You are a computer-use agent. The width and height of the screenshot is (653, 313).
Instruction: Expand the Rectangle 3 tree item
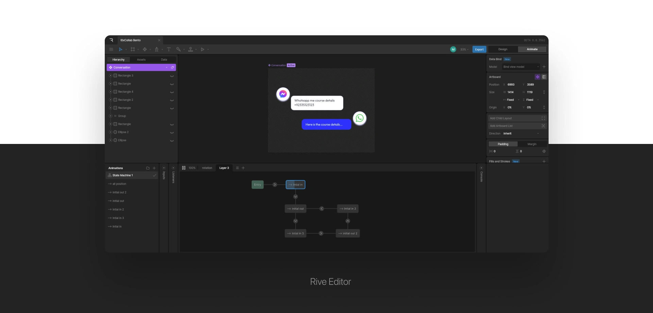(111, 76)
